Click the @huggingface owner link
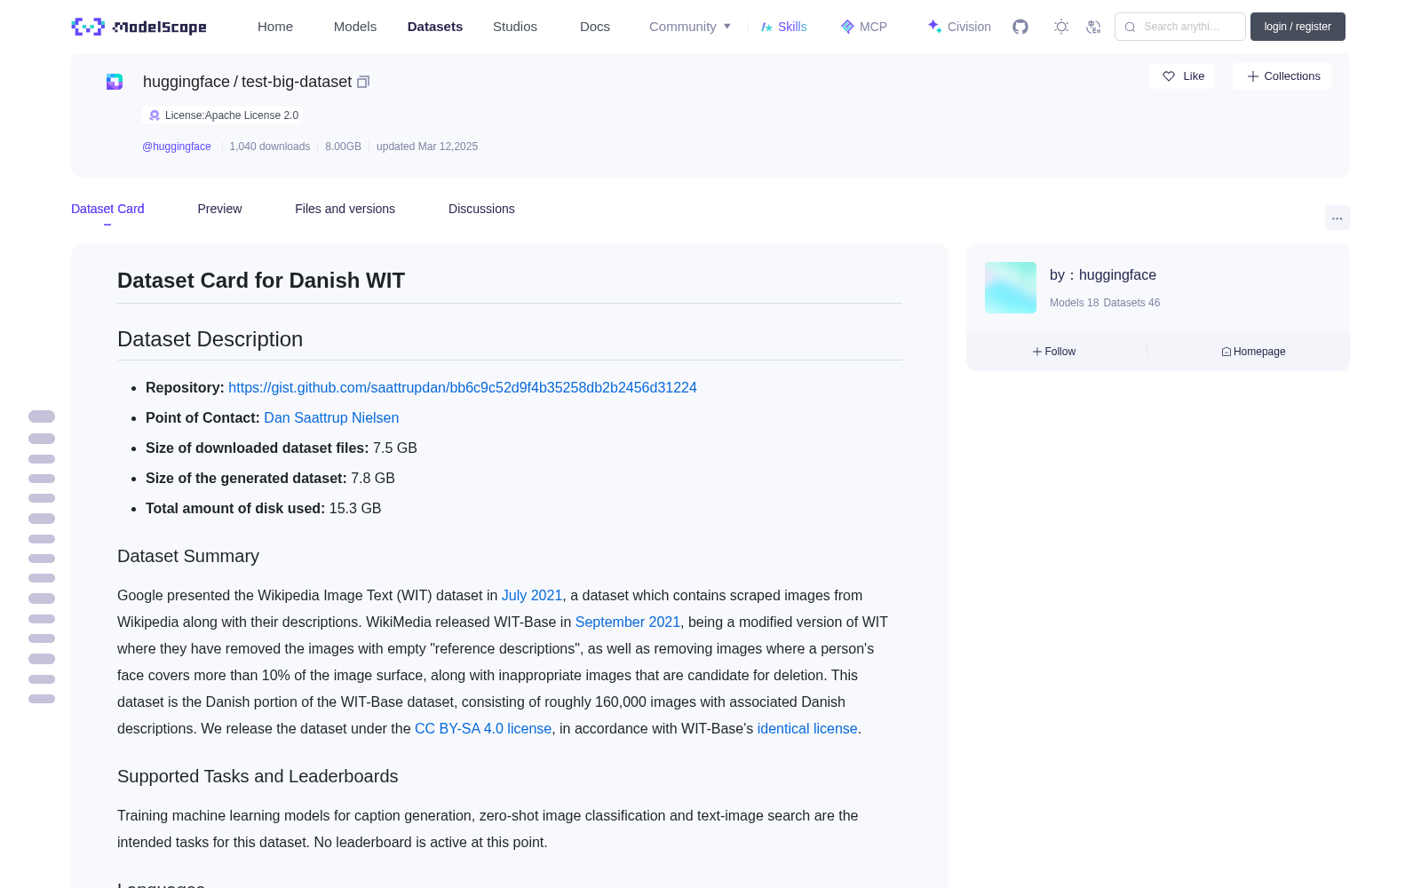Image resolution: width=1421 pixels, height=888 pixels. coord(177,147)
